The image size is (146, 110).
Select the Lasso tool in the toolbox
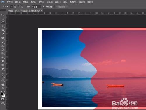point(3,23)
